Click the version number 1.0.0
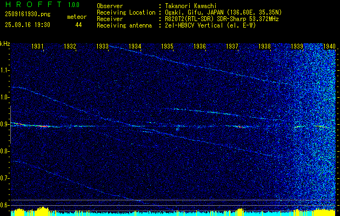 click(x=74, y=5)
